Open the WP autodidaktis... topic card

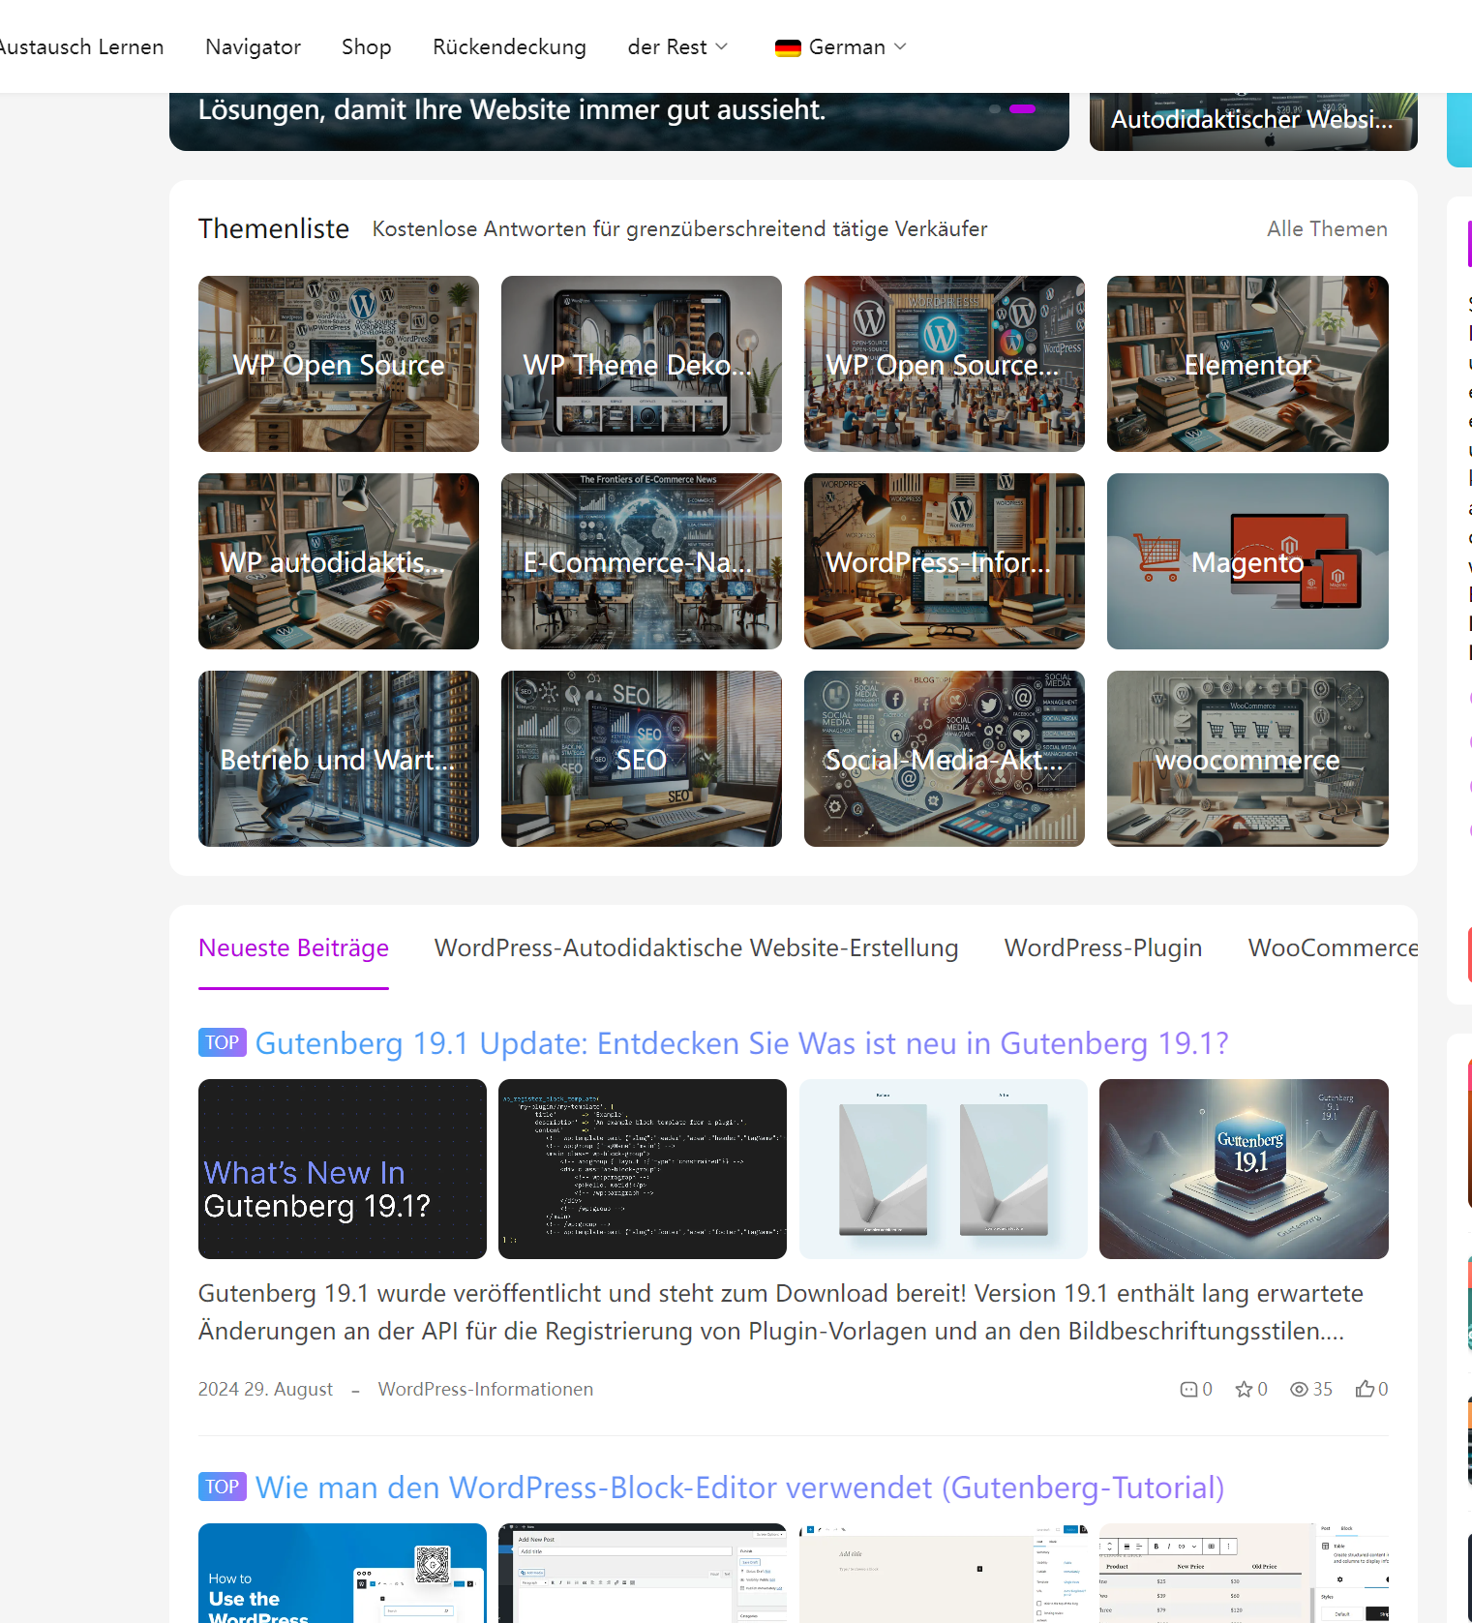pyautogui.click(x=339, y=561)
